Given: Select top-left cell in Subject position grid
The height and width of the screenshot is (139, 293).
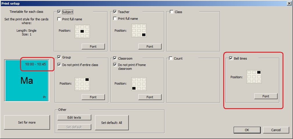Looking at the screenshot, I should pos(77,27).
